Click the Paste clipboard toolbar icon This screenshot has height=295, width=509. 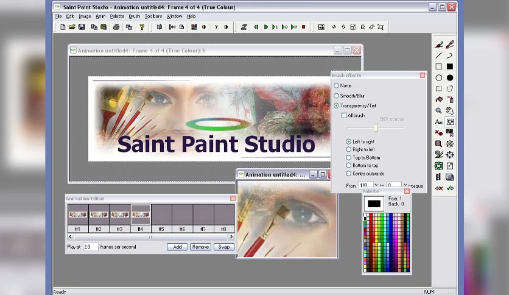[x=104, y=27]
